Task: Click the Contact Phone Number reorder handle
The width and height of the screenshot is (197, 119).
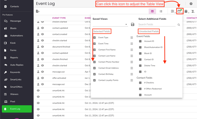Action: coord(132,62)
